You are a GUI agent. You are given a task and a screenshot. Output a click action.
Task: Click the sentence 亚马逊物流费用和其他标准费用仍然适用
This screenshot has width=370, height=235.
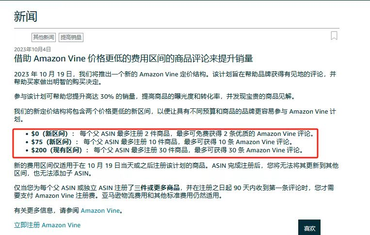[x=162, y=195]
